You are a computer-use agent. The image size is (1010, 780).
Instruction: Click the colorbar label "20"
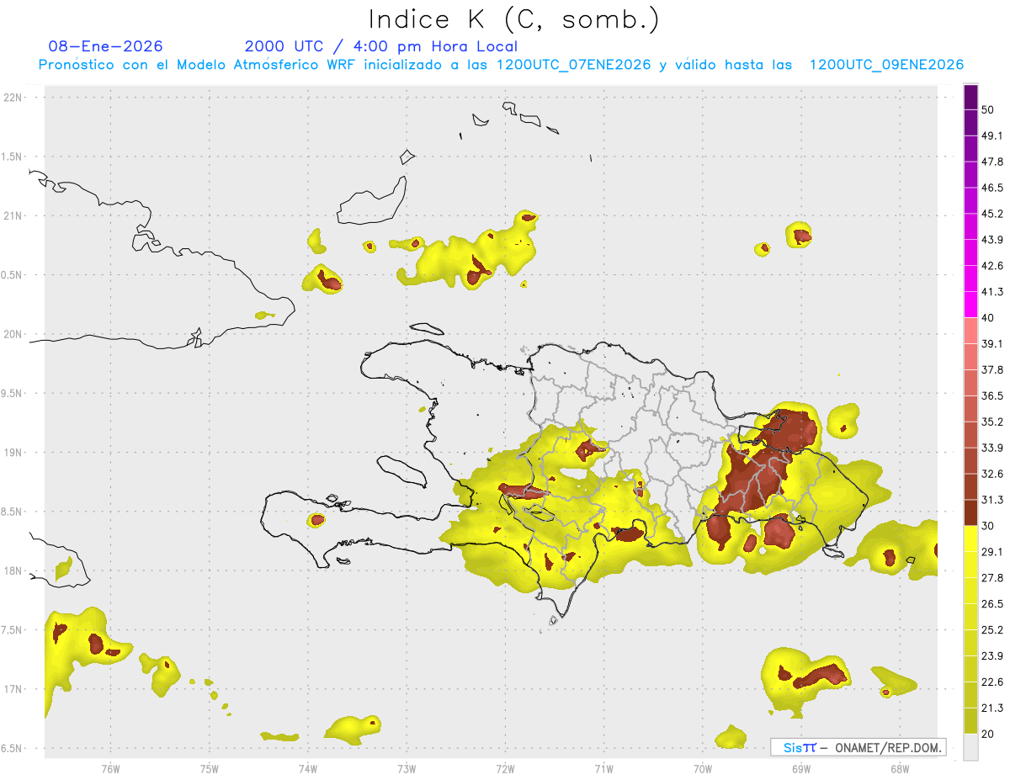988,734
